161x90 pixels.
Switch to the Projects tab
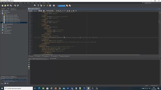point(3,9)
